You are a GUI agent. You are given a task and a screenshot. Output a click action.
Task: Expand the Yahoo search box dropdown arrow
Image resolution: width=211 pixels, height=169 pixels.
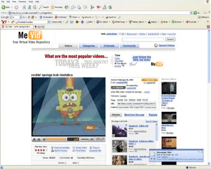click(x=49, y=22)
